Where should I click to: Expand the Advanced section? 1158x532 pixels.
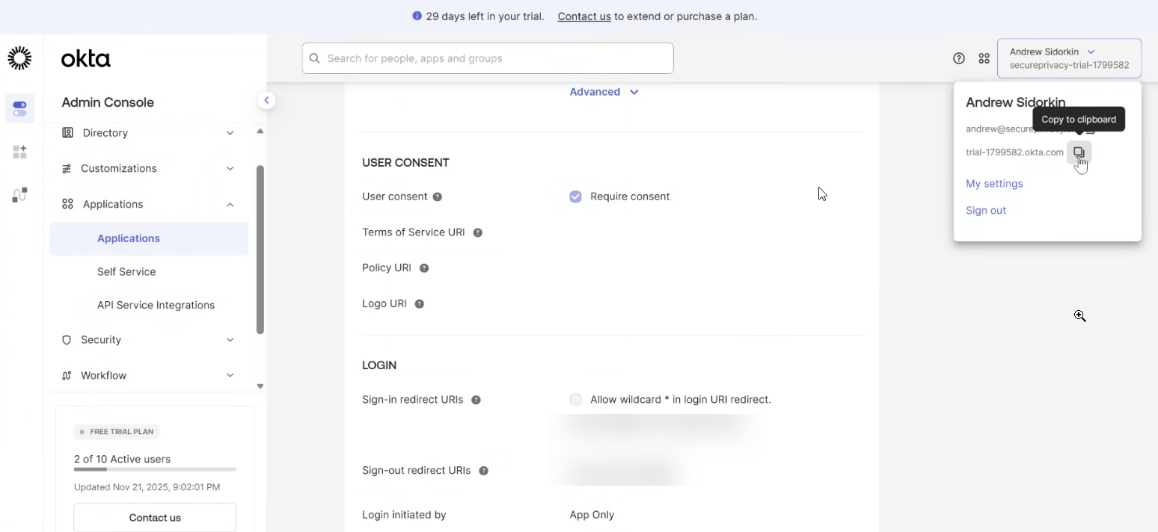[604, 91]
